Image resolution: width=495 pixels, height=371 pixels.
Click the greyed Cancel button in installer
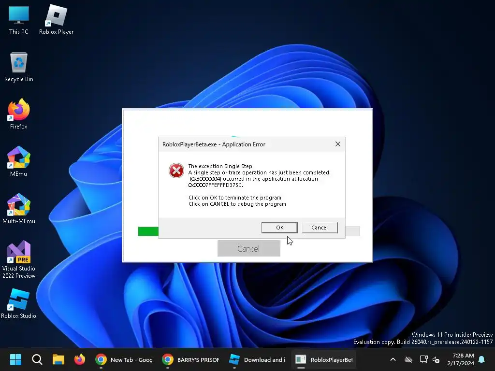click(x=249, y=249)
